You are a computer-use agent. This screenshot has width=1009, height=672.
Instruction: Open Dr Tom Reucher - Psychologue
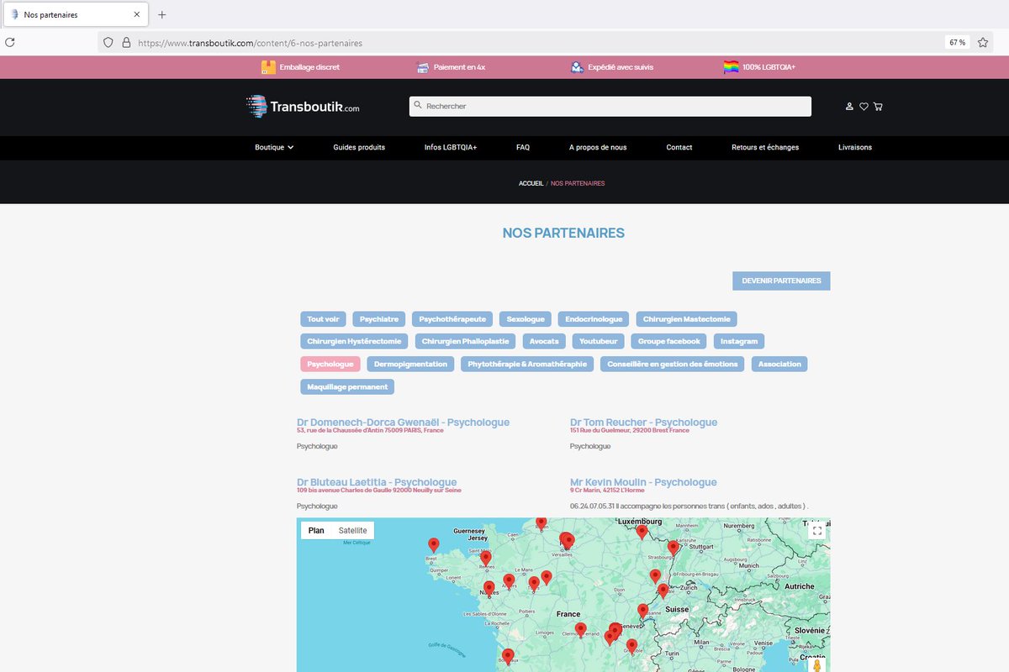coord(643,423)
